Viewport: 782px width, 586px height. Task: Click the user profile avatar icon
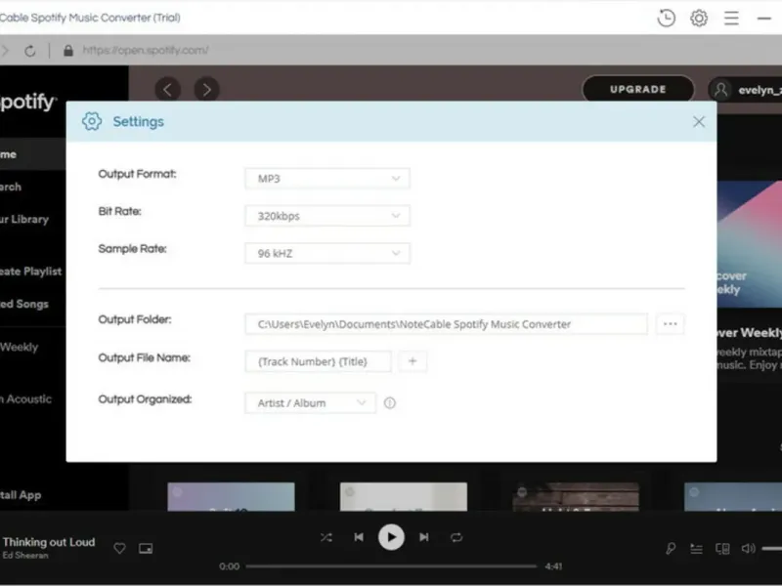click(720, 90)
